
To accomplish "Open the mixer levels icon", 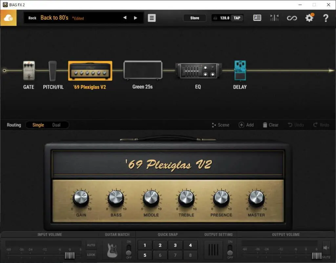I will pyautogui.click(x=274, y=18).
